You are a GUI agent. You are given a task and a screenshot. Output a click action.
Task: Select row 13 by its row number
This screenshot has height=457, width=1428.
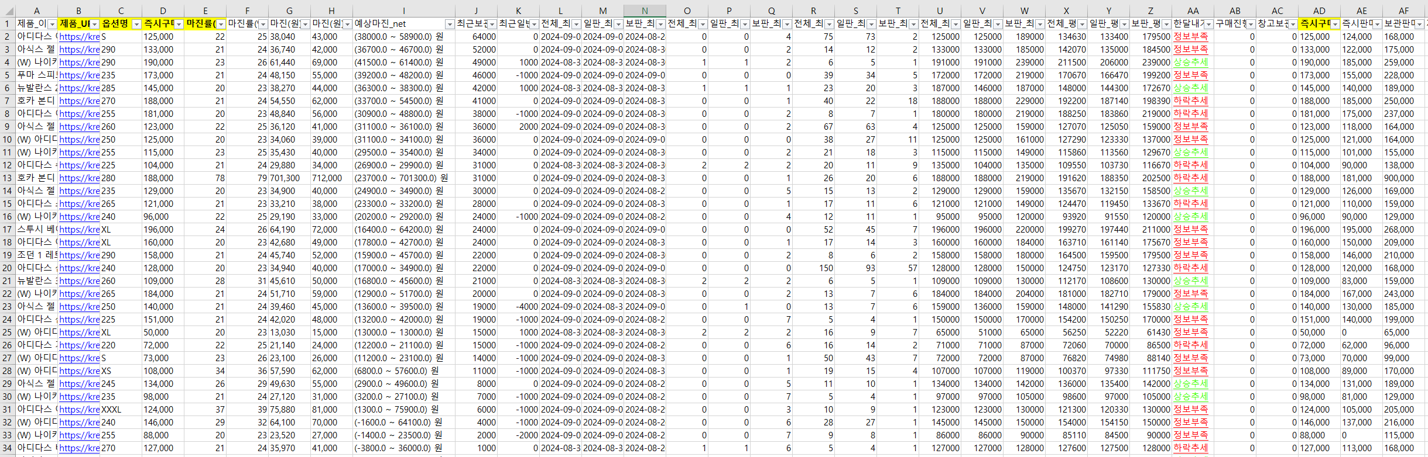[x=8, y=178]
